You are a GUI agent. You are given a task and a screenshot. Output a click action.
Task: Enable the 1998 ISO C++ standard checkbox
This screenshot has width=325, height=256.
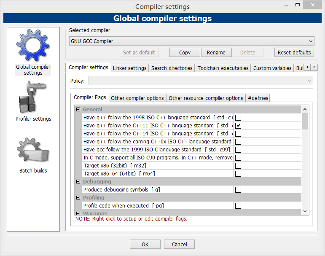click(x=238, y=118)
